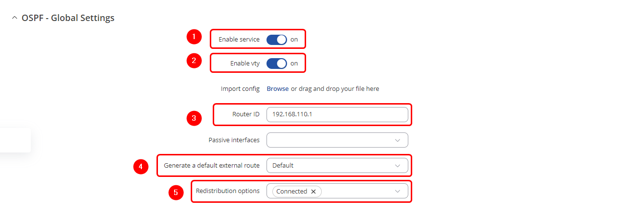Click the Redistribution options label
This screenshot has height=216, width=622.
click(228, 191)
